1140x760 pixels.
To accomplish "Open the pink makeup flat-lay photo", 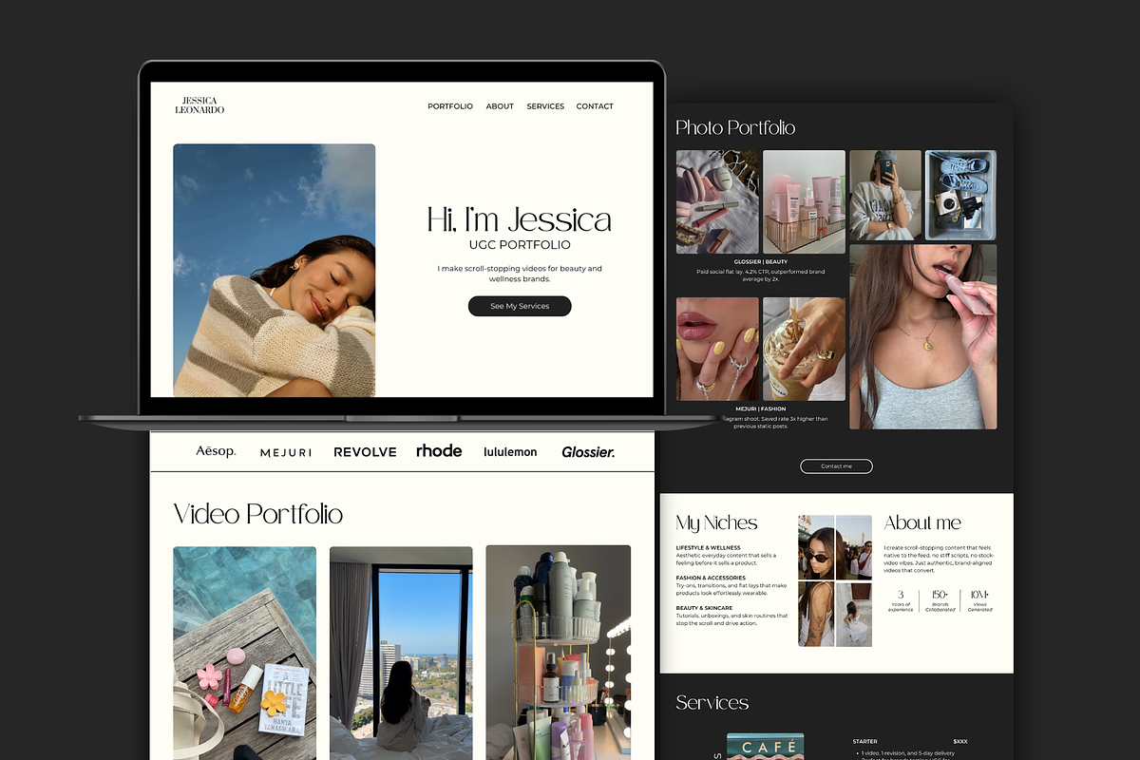I will pyautogui.click(x=717, y=201).
